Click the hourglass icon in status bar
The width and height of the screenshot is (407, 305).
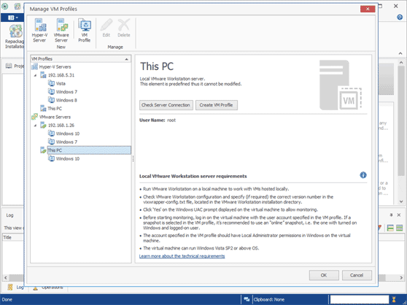(x=394, y=299)
